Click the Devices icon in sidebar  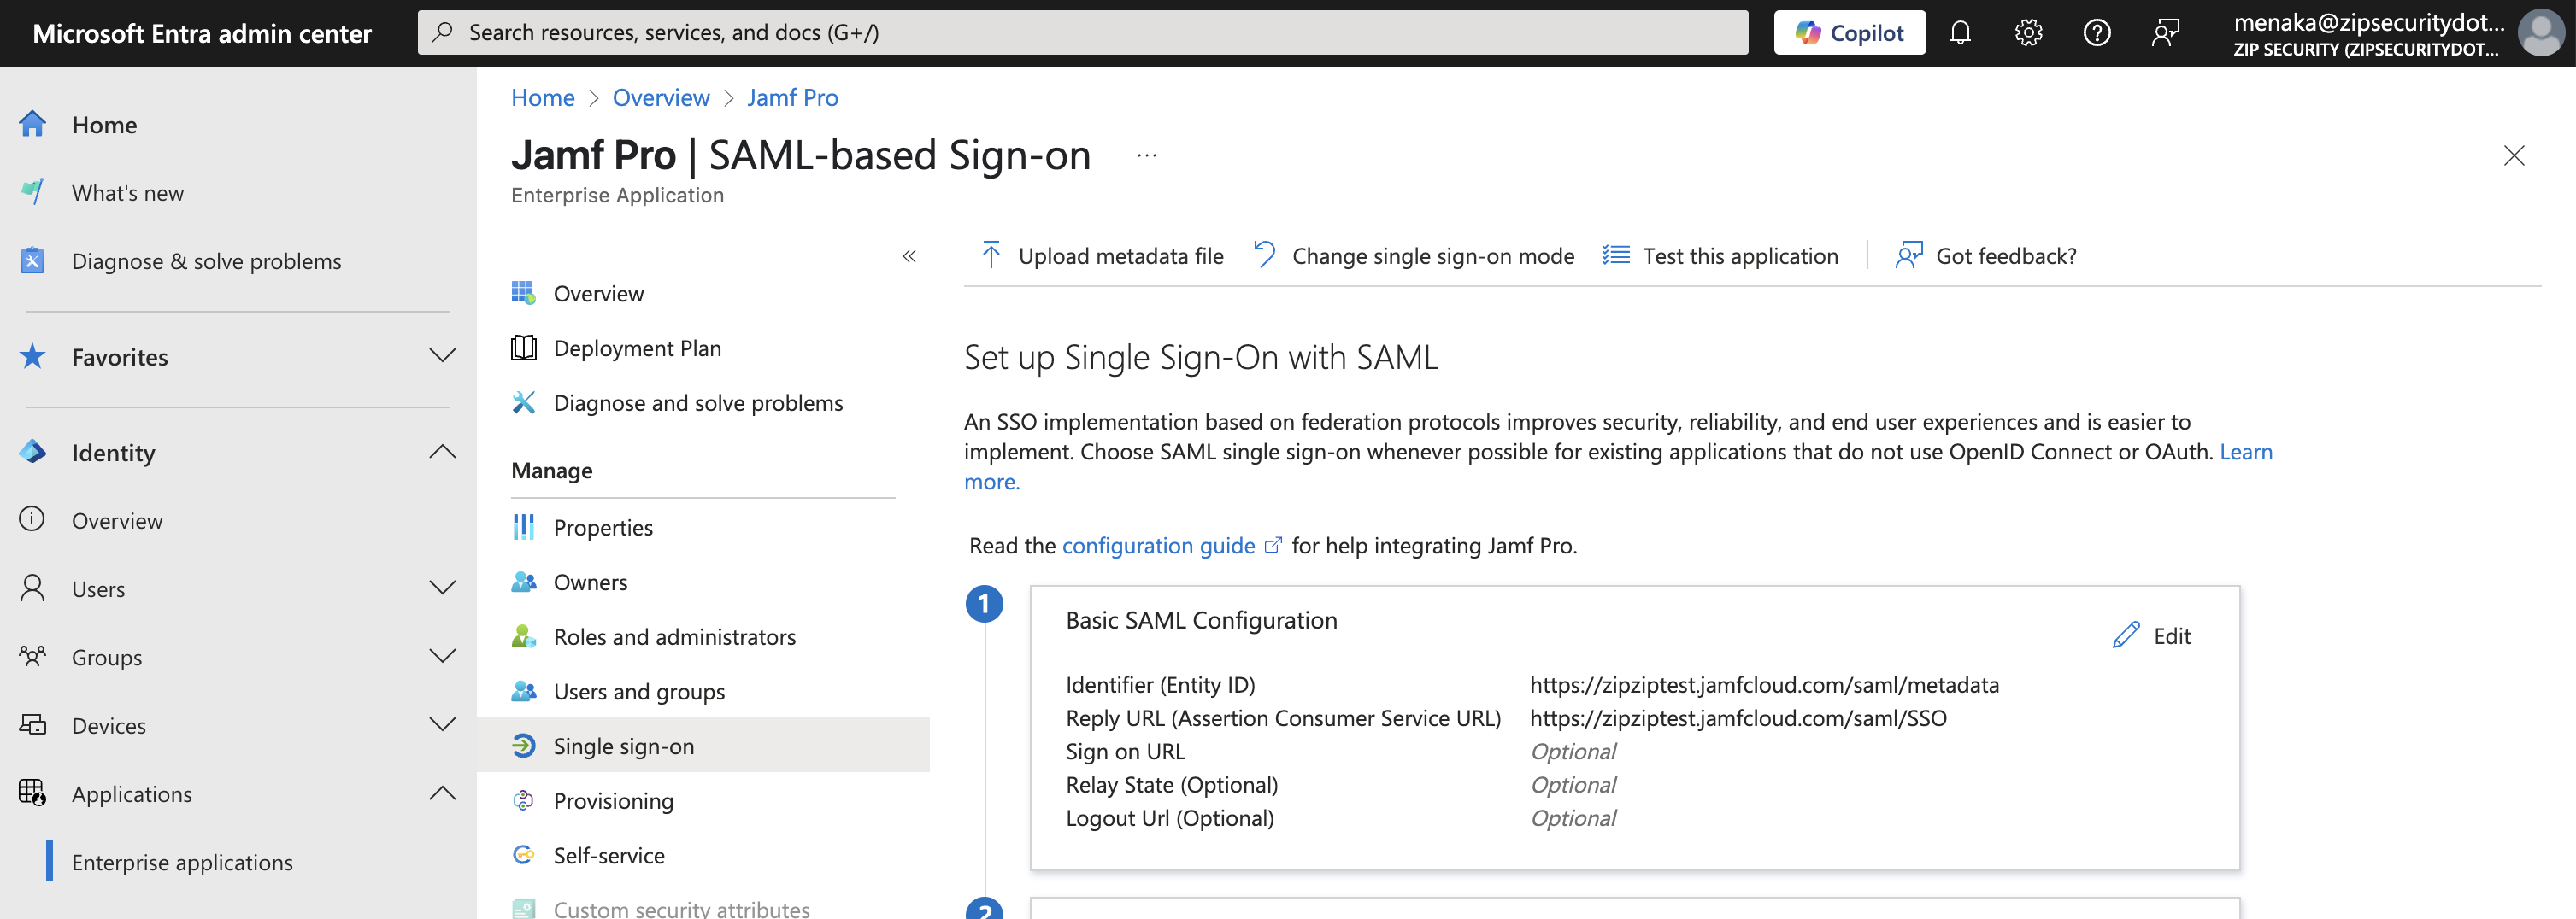click(33, 725)
